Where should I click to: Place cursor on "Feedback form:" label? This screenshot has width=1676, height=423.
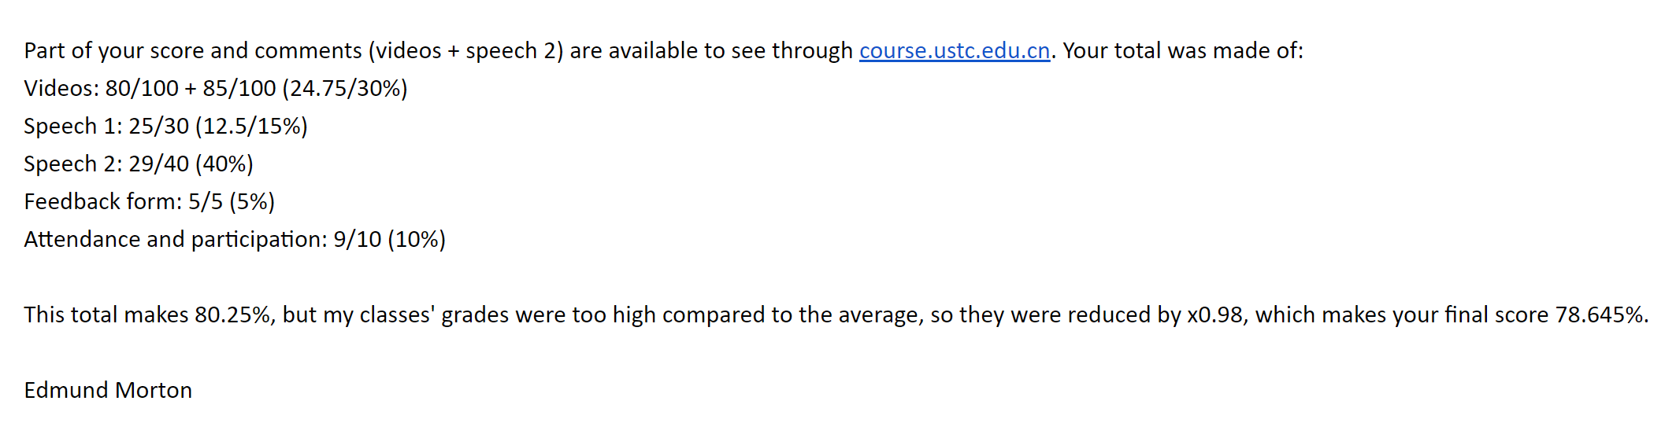[102, 202]
